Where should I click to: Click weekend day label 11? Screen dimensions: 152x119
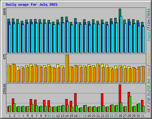53,116
